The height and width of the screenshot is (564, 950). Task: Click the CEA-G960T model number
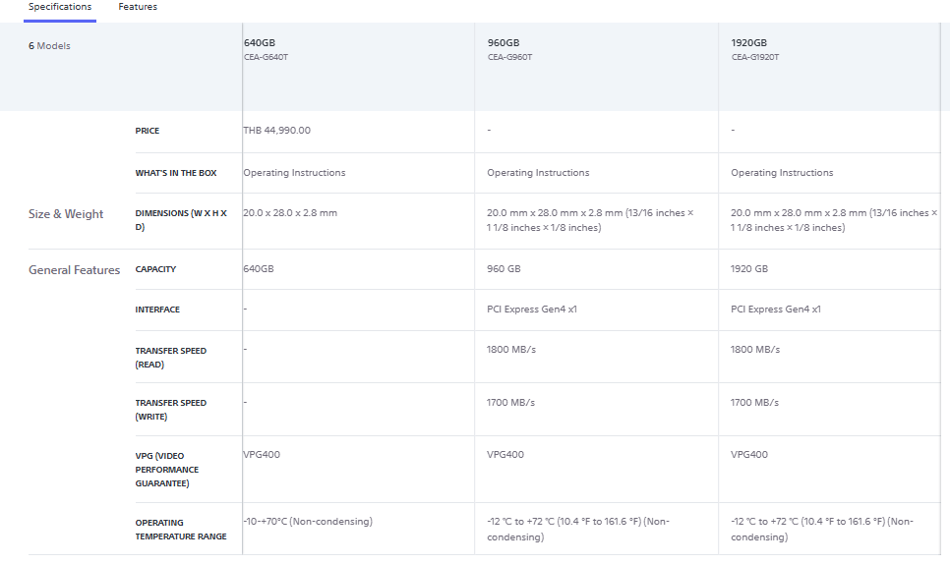tap(509, 57)
